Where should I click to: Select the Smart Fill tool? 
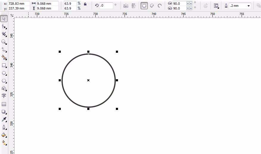coord(4,57)
